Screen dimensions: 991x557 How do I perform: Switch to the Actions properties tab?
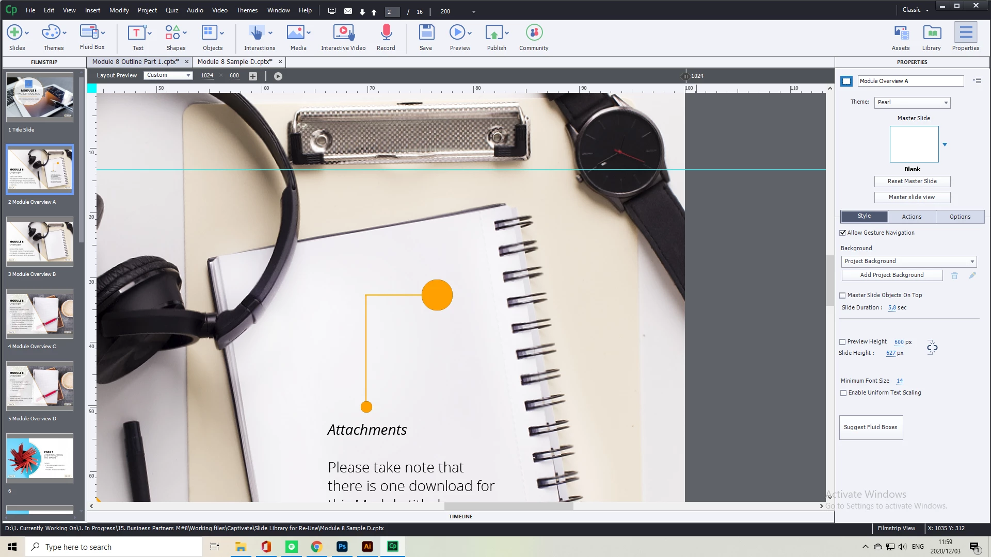tap(912, 217)
